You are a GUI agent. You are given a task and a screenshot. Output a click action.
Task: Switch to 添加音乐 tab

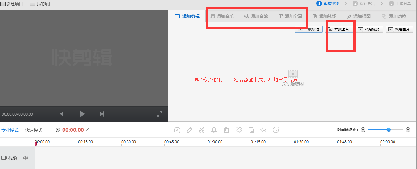pyautogui.click(x=222, y=16)
